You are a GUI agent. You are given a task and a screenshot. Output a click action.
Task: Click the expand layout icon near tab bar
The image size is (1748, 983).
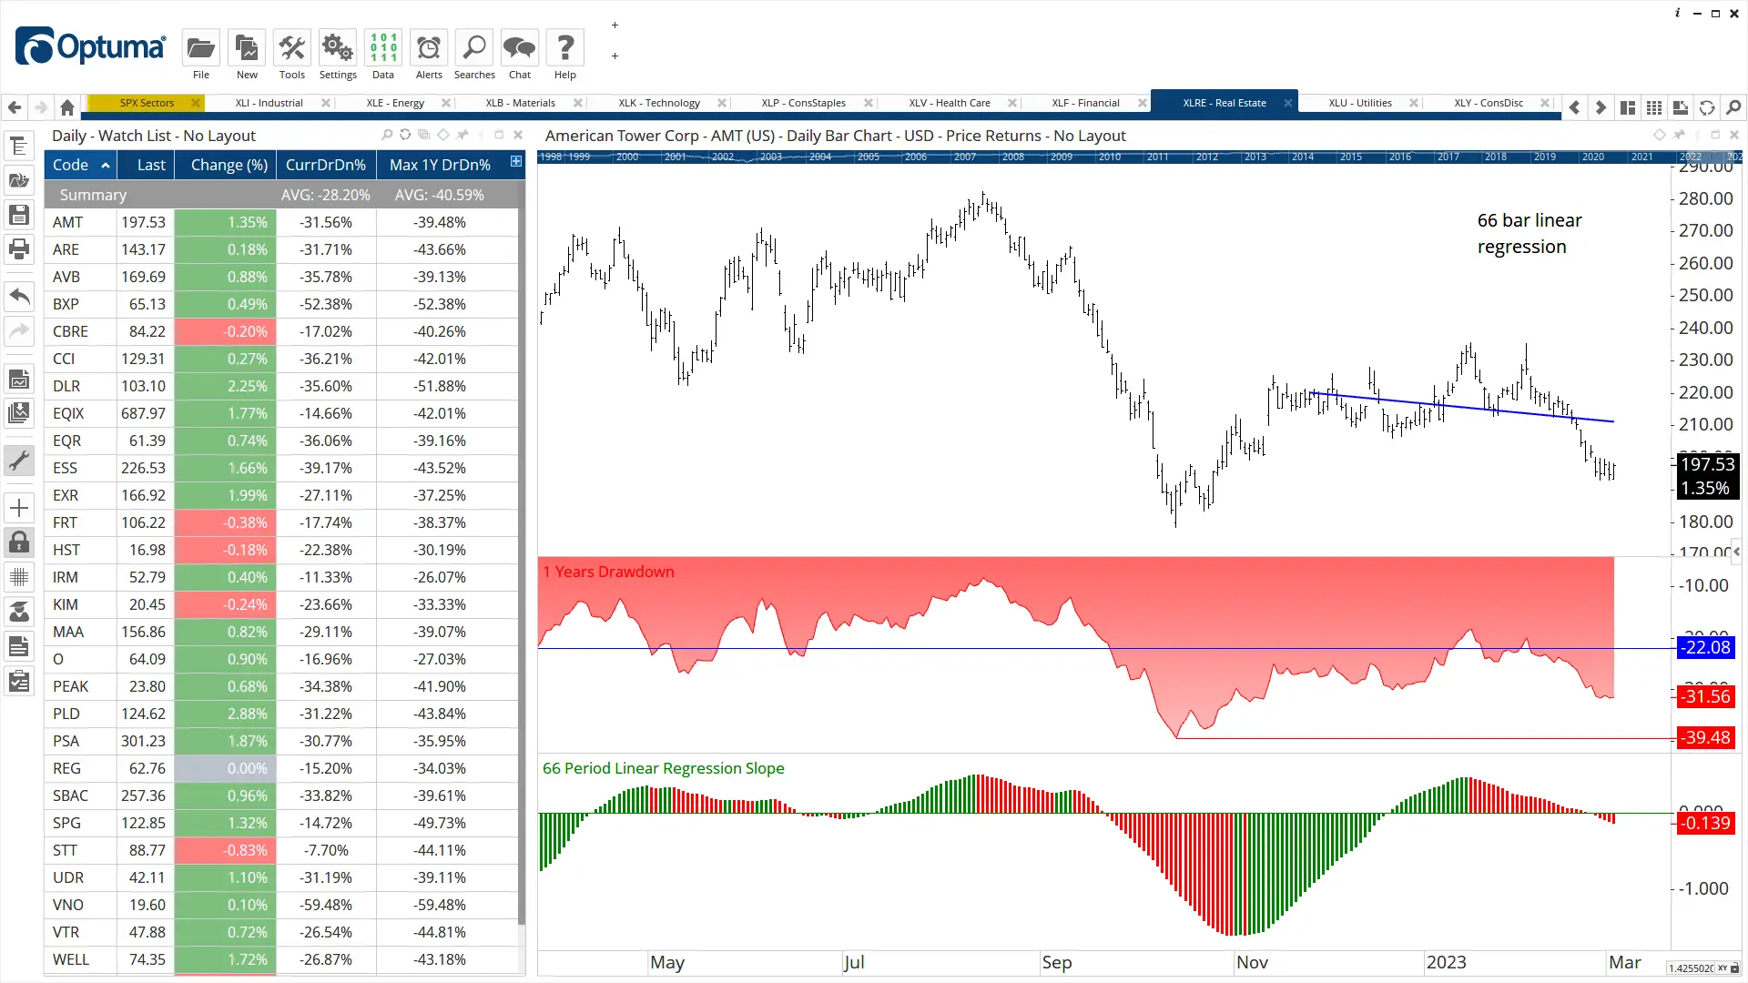[1681, 107]
